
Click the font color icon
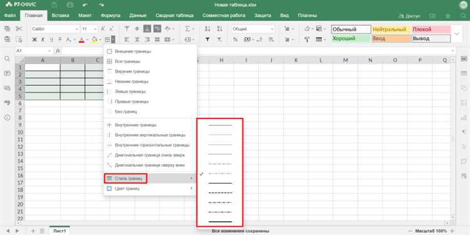click(81, 39)
